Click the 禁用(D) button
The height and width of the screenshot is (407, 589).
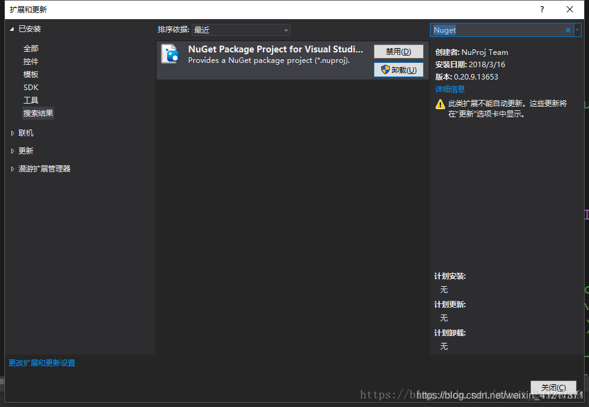coord(398,51)
